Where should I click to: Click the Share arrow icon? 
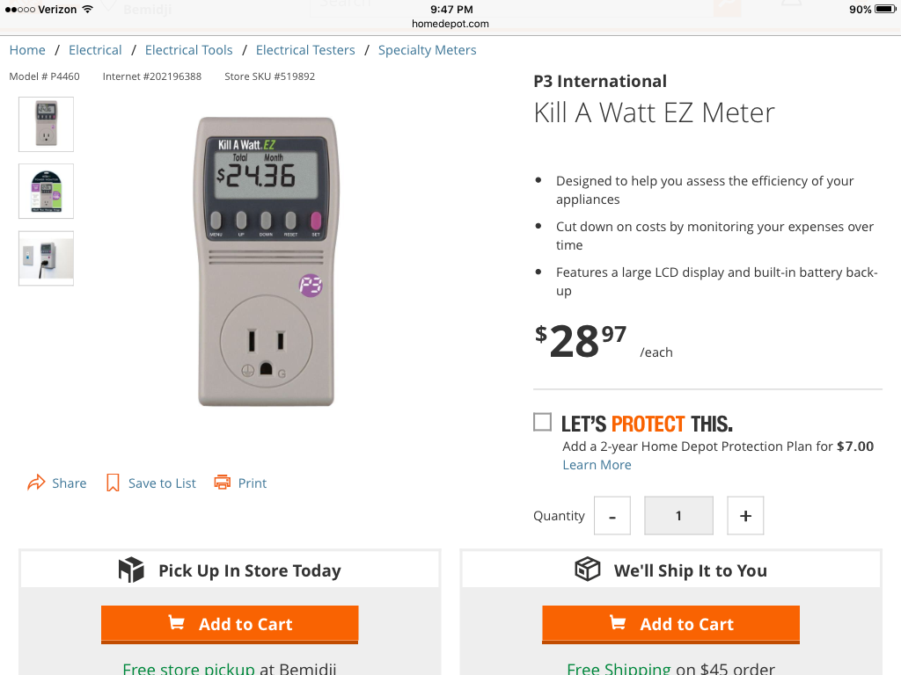pos(36,483)
